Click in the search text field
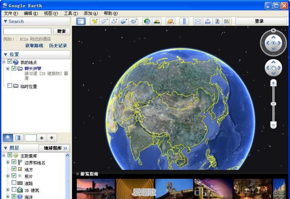 (28, 31)
